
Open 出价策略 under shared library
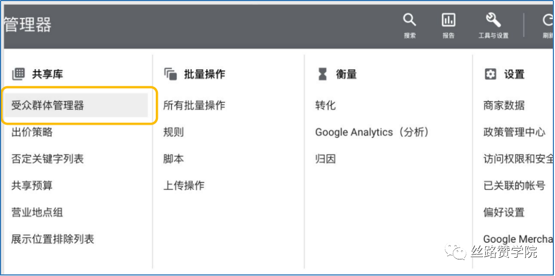pos(32,132)
